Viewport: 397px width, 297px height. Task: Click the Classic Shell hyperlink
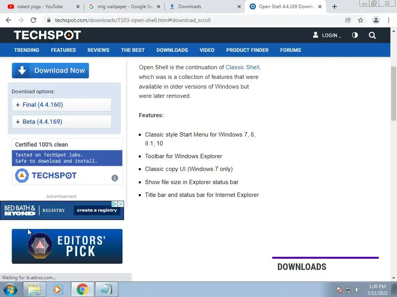(242, 67)
